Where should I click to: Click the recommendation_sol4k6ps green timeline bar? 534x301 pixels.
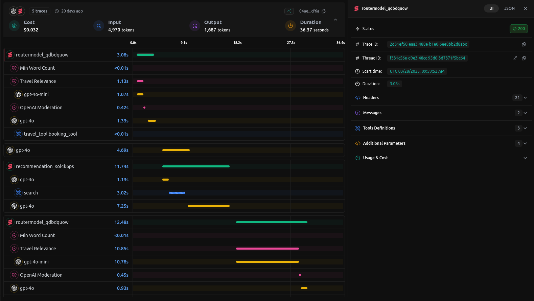[195, 166]
